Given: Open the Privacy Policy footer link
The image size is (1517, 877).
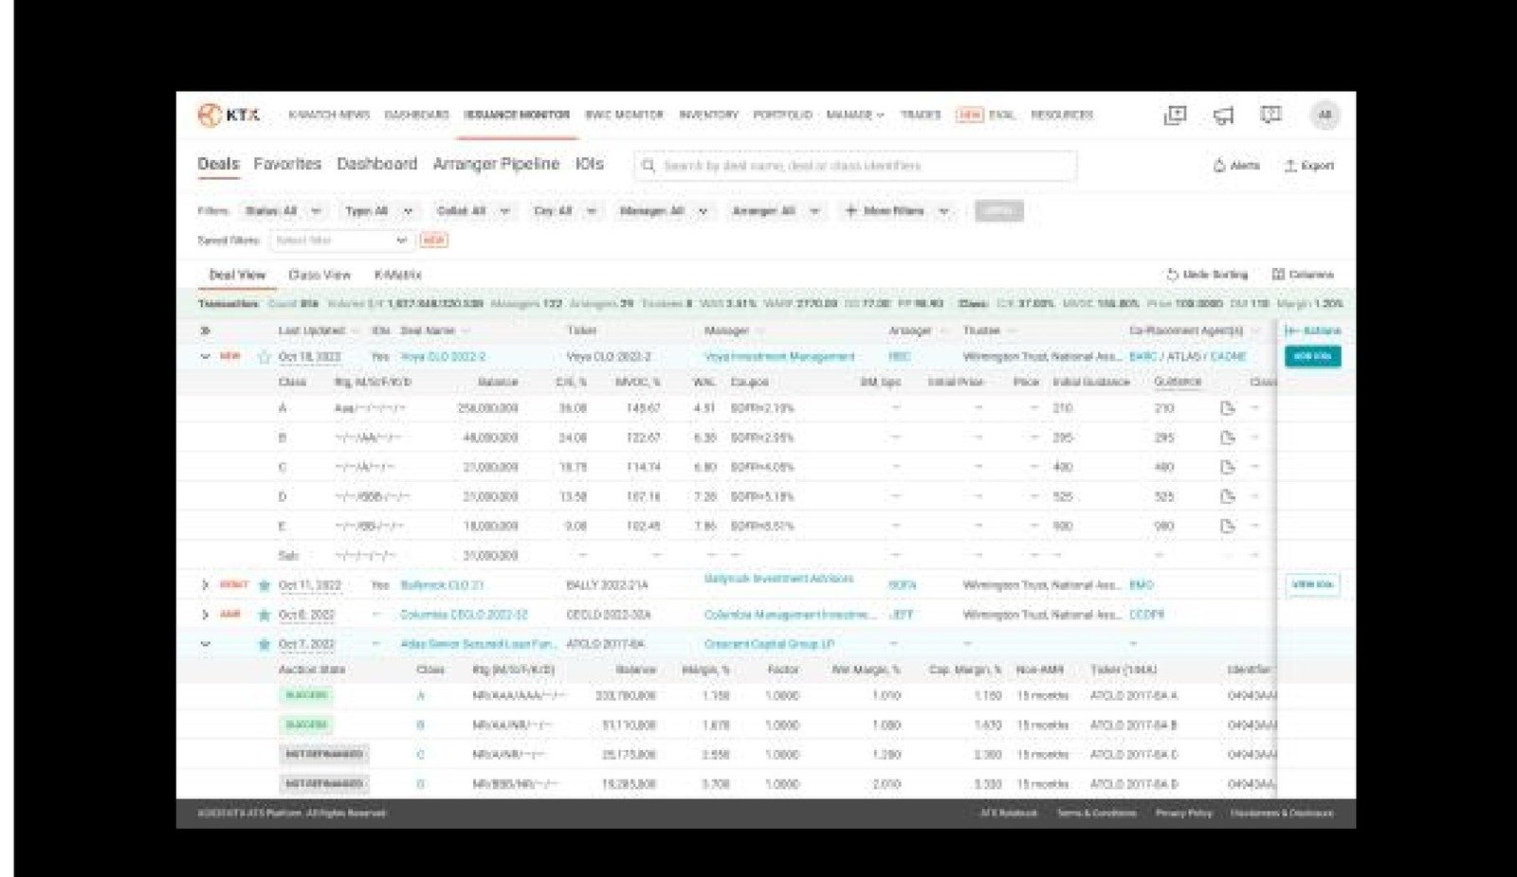Looking at the screenshot, I should [x=1183, y=814].
